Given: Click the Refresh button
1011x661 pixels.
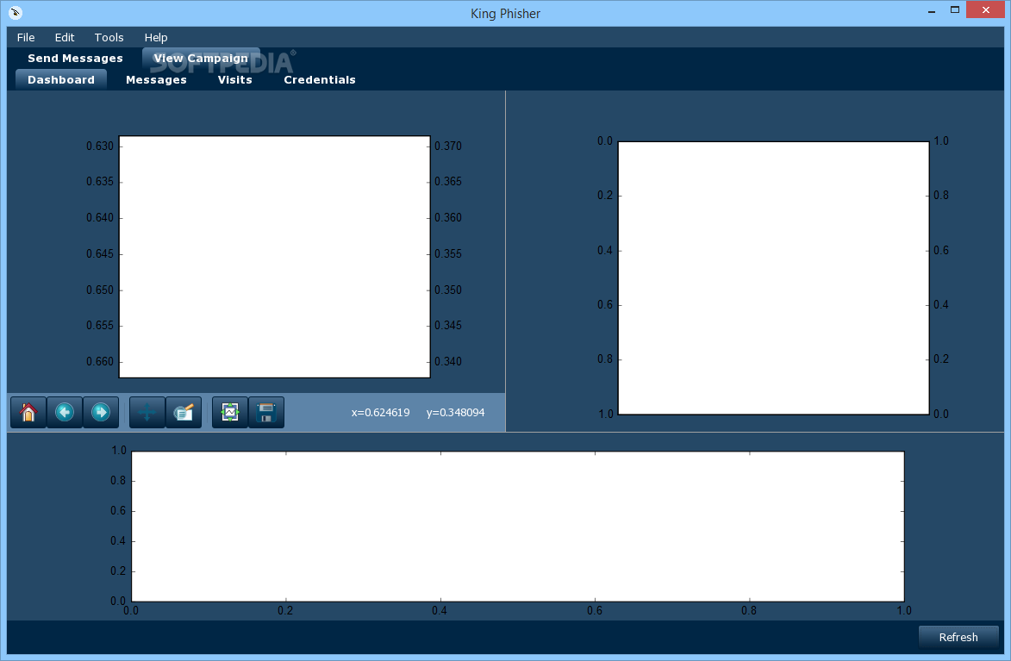Looking at the screenshot, I should pos(958,637).
